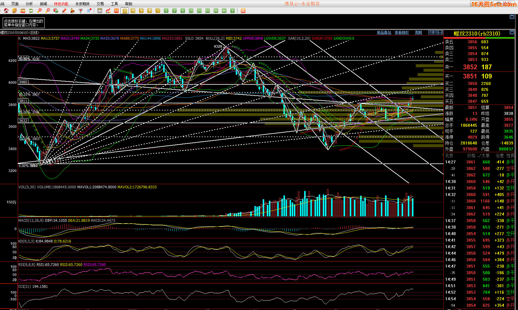The width and height of the screenshot is (518, 310).
Task: Zoom in with the plus magnifier
Action: click(39, 11)
